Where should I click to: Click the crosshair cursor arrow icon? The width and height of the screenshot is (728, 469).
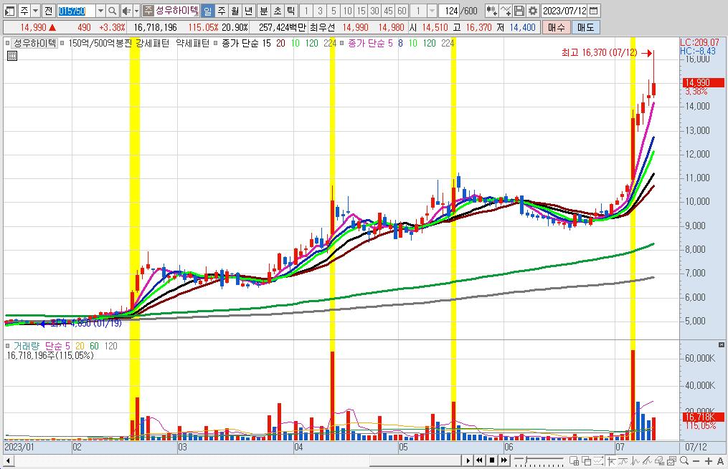pyautogui.click(x=612, y=461)
